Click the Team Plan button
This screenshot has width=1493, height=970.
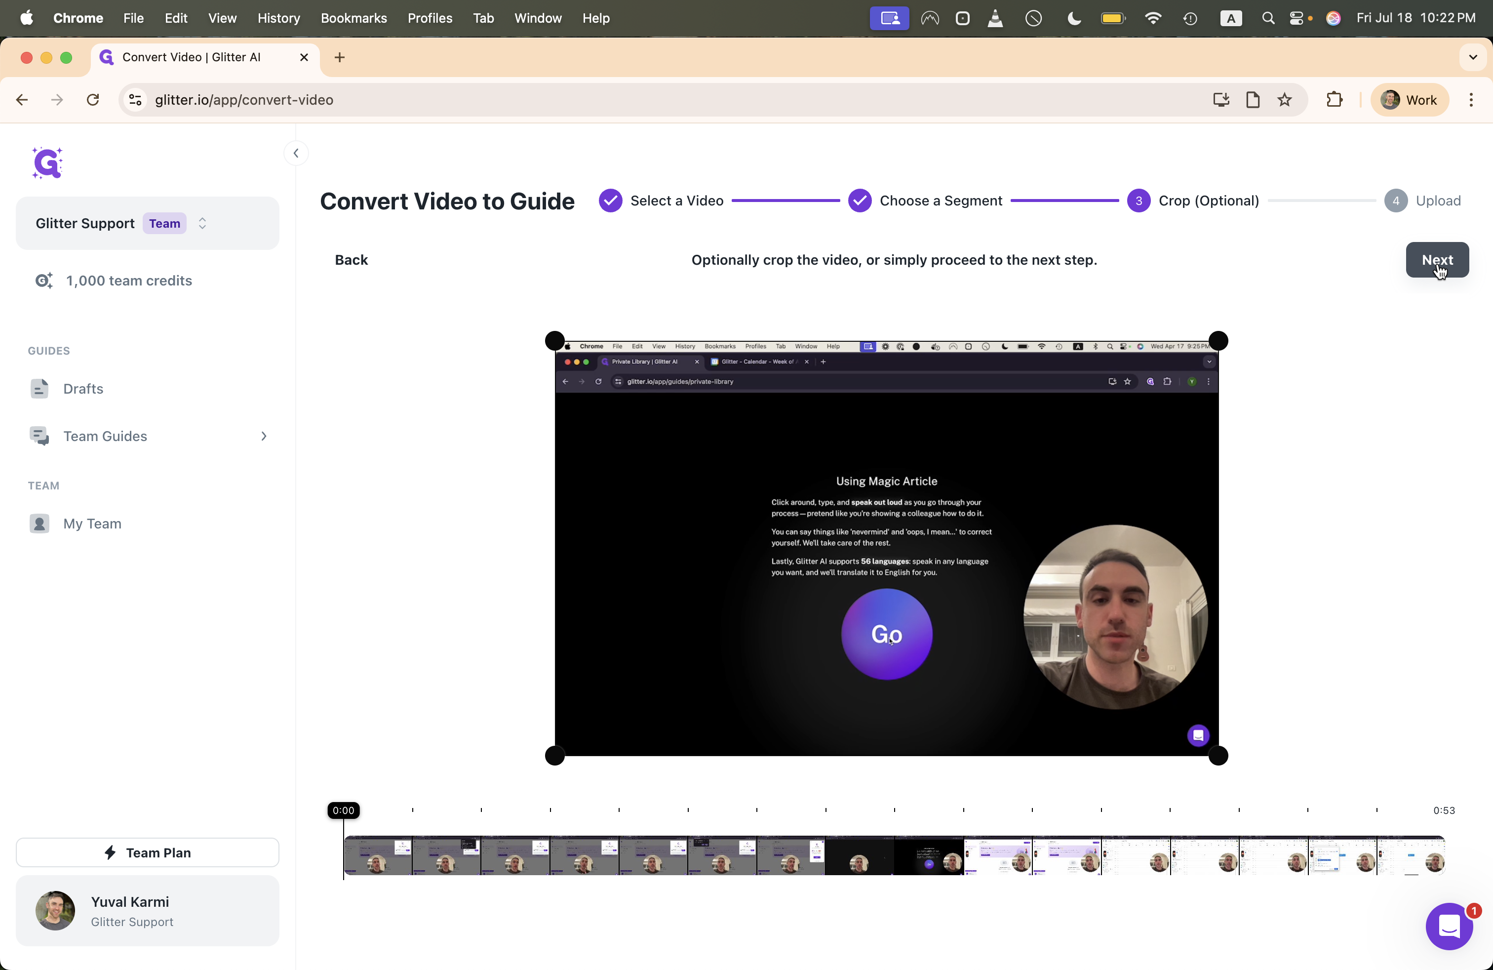pos(148,852)
